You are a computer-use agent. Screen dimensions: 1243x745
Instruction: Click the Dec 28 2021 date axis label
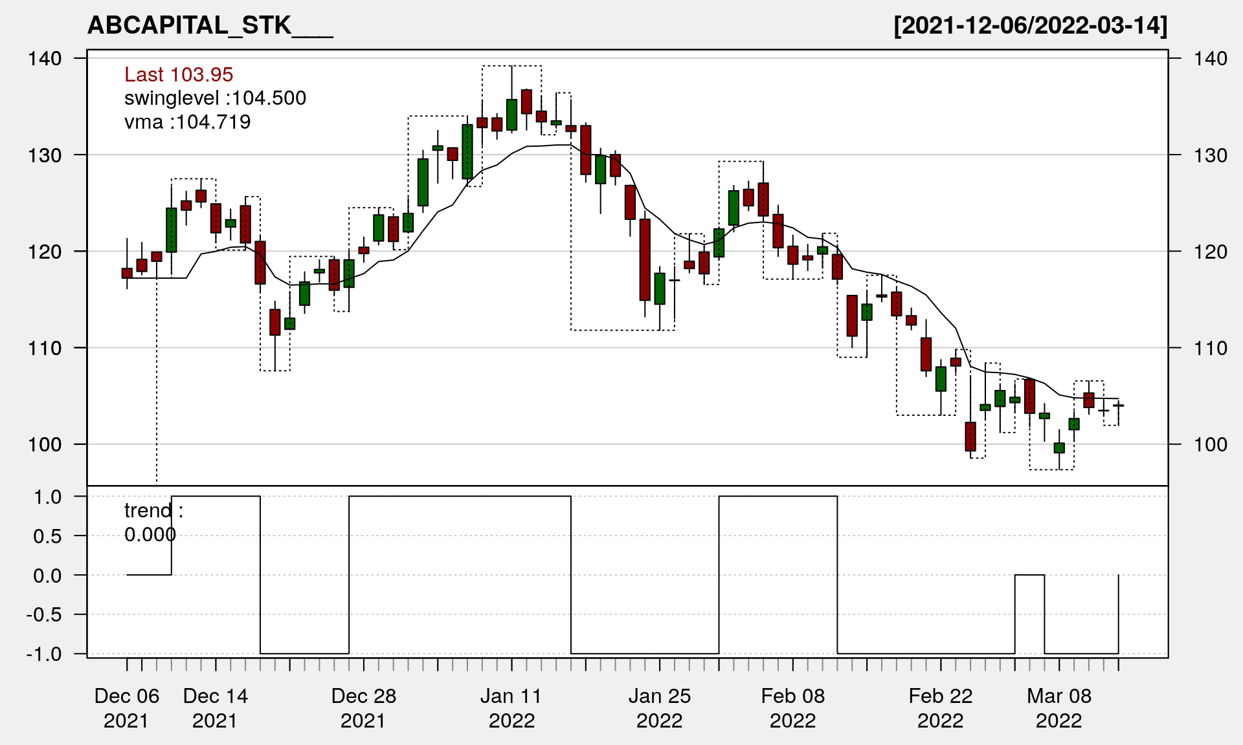point(363,708)
